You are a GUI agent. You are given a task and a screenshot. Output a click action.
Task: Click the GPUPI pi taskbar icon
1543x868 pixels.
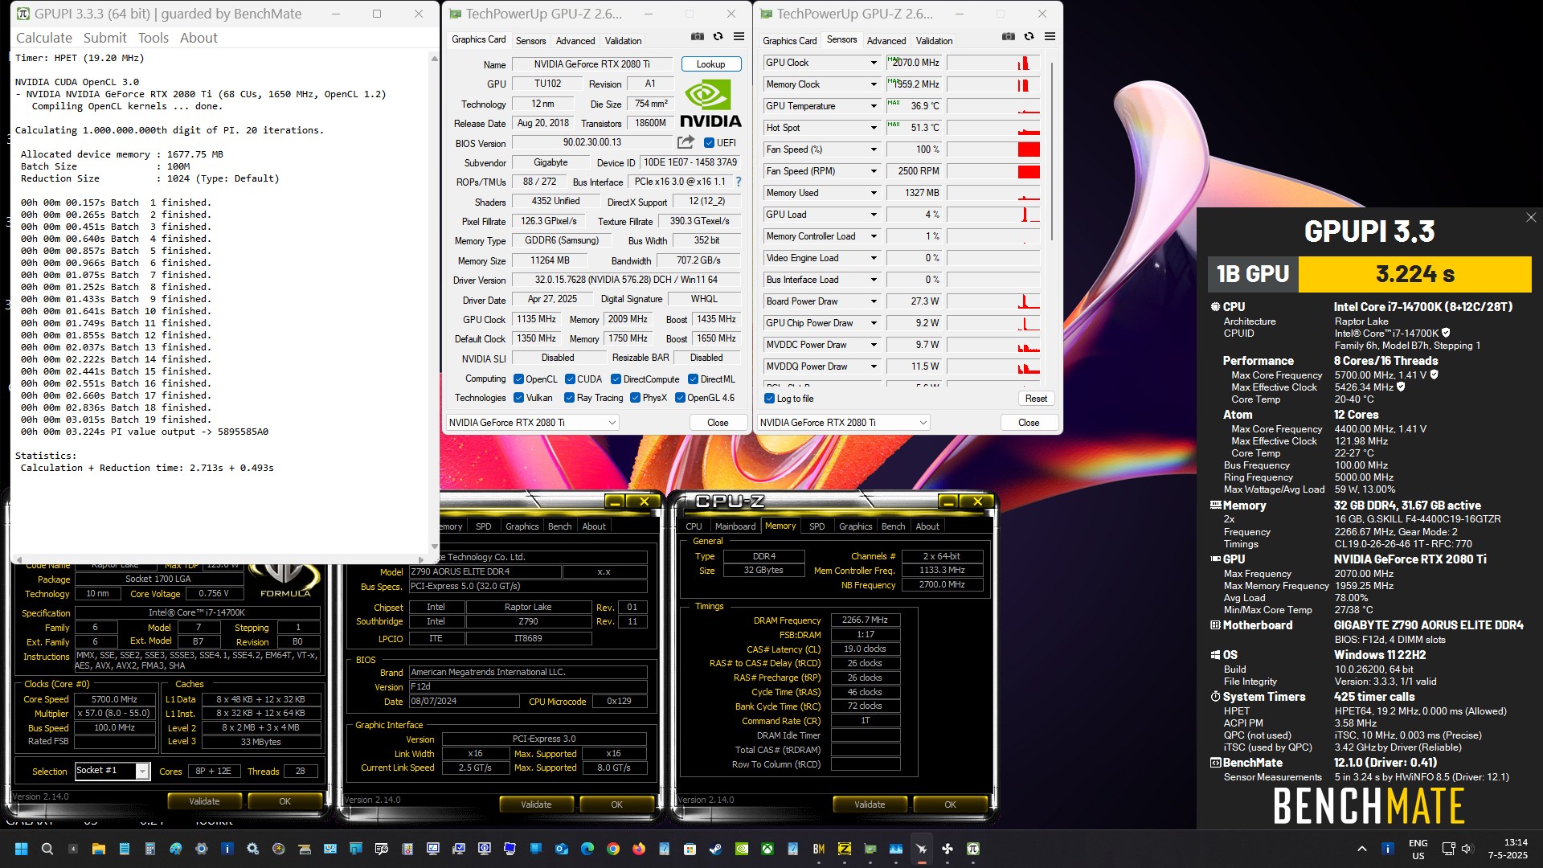[973, 849]
